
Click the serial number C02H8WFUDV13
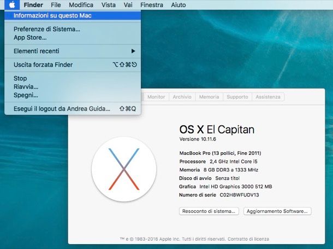click(239, 195)
